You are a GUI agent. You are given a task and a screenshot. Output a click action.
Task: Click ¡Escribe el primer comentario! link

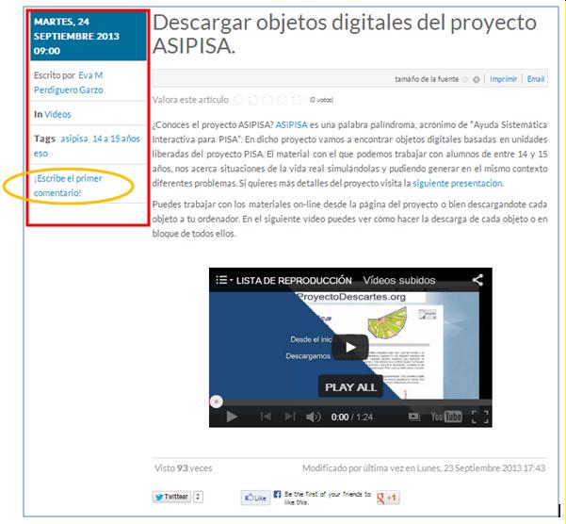pyautogui.click(x=68, y=186)
